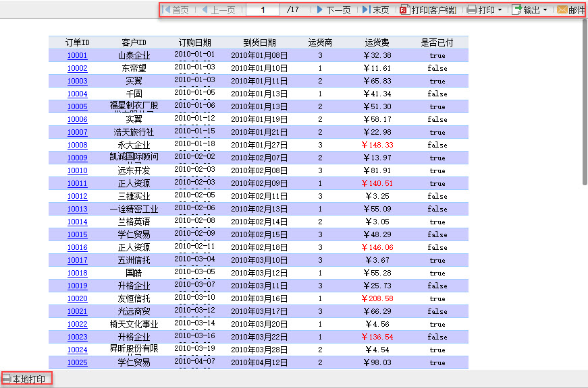Image resolution: width=588 pixels, height=388 pixels.
Task: Open order link 10021
Action: coord(77,311)
